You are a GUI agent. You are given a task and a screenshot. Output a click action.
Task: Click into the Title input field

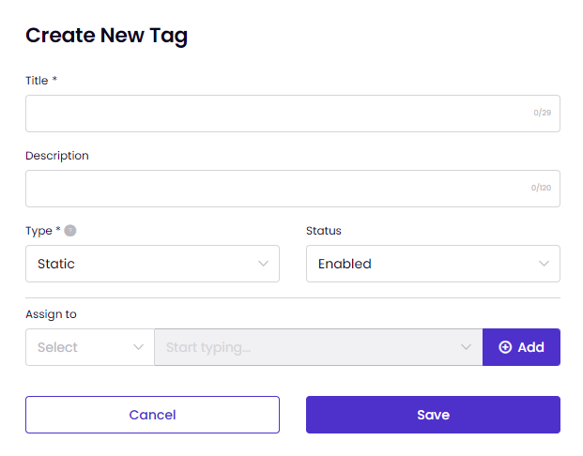click(x=293, y=114)
